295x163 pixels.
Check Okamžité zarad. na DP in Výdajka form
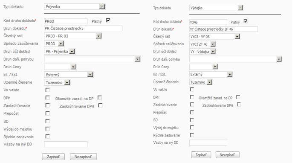238,97
